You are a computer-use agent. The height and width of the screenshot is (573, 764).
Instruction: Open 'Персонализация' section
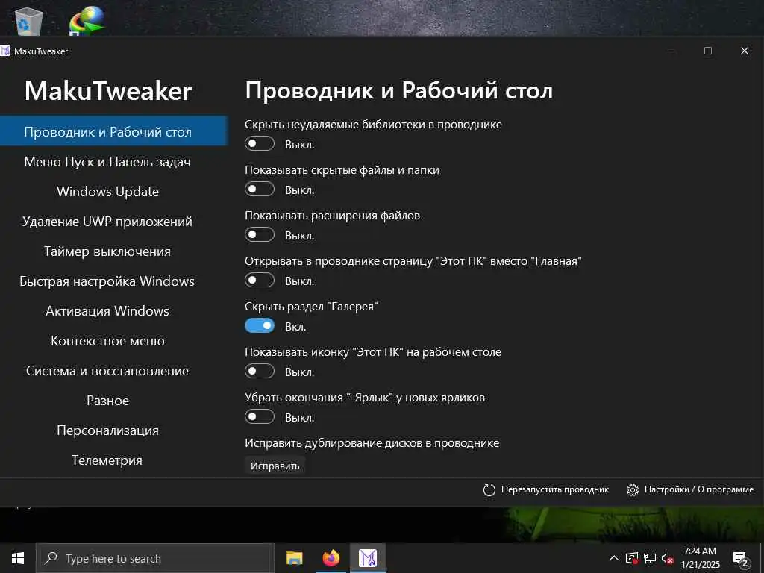[107, 430]
